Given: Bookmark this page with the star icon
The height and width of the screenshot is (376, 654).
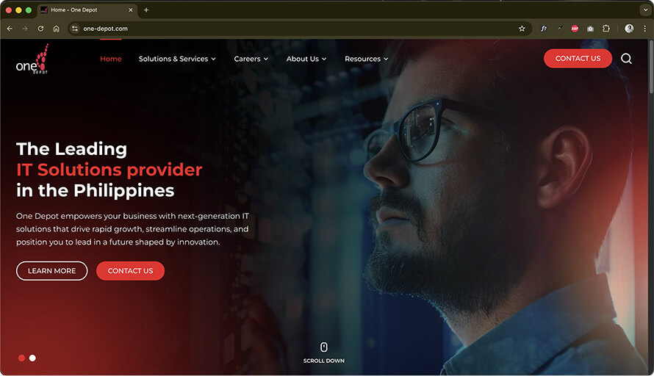Looking at the screenshot, I should pyautogui.click(x=522, y=29).
